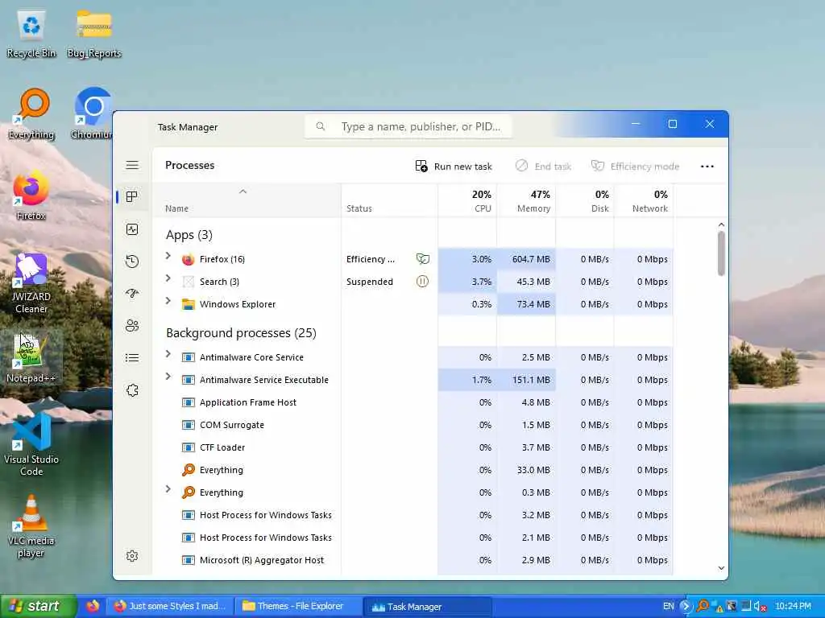825x618 pixels.
Task: Expand hidden tray icons arrow in taskbar
Action: click(685, 607)
